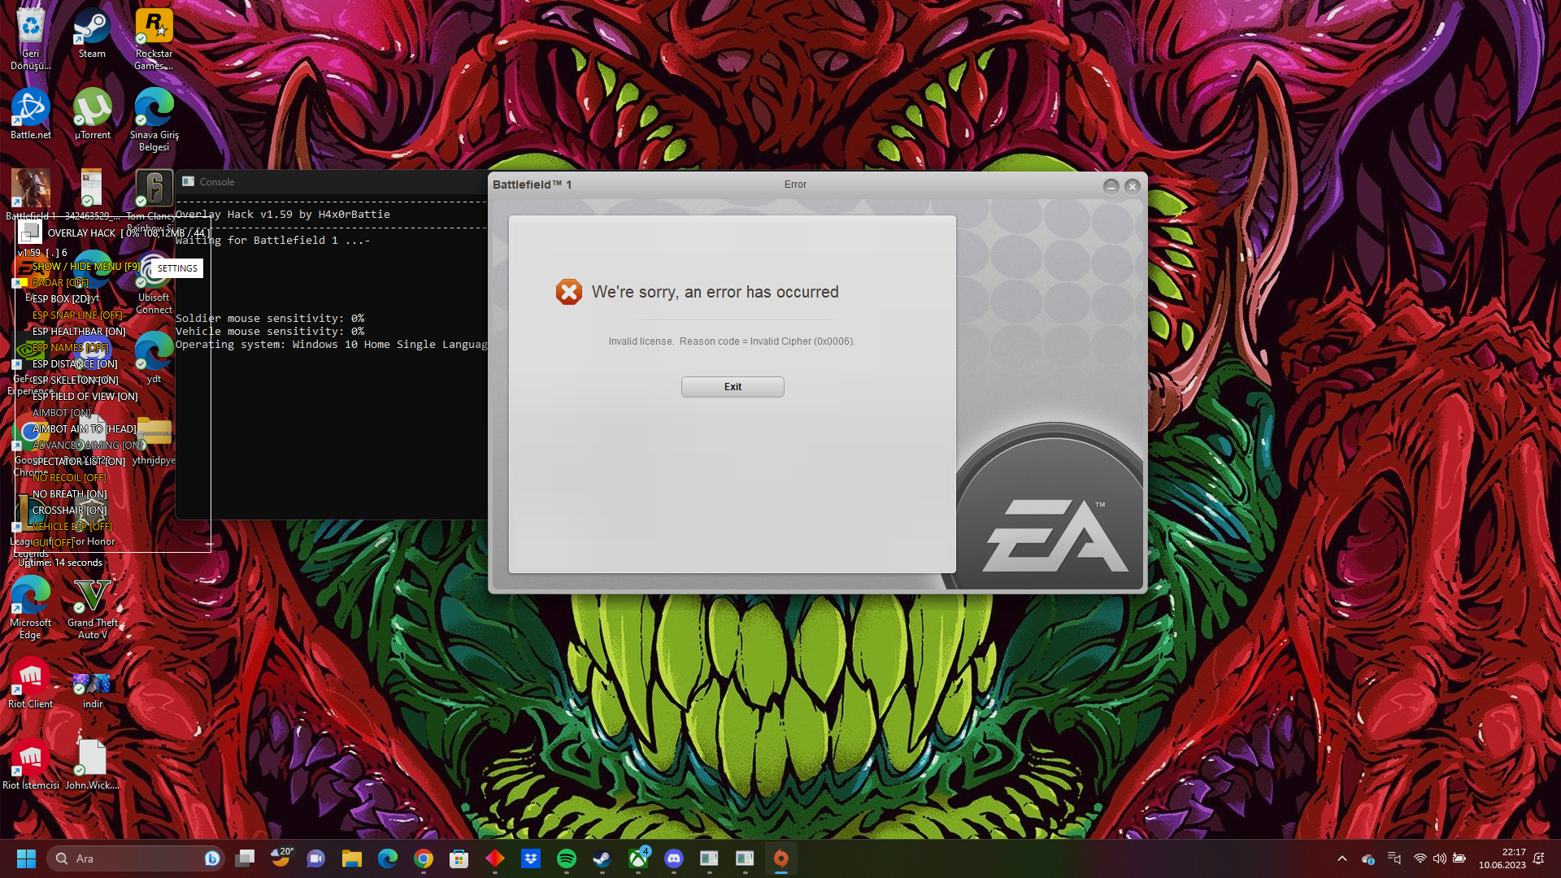Toggle ESP NAMES in the overlay
Screen dimensions: 1561x878
70,348
